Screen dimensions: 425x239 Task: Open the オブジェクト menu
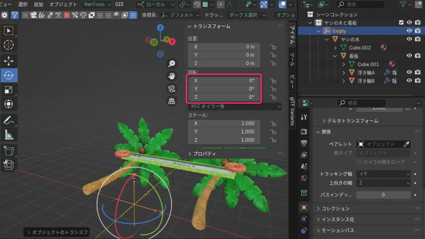tap(63, 4)
